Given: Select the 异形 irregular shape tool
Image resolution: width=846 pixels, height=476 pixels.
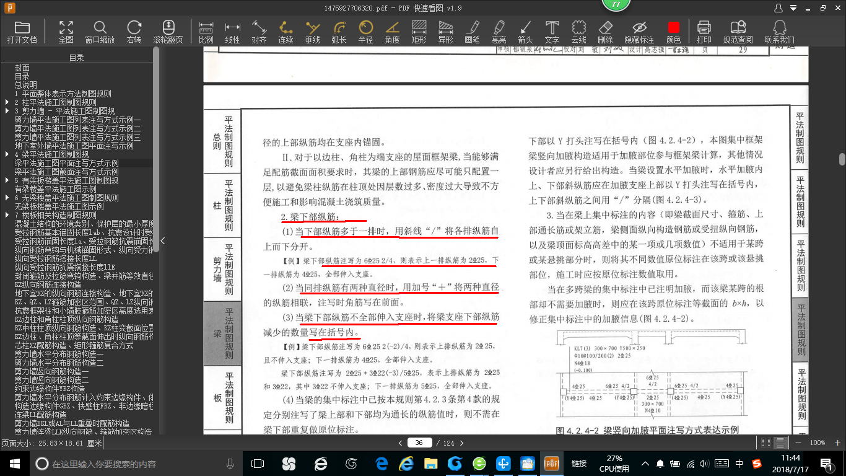Looking at the screenshot, I should click(x=445, y=31).
